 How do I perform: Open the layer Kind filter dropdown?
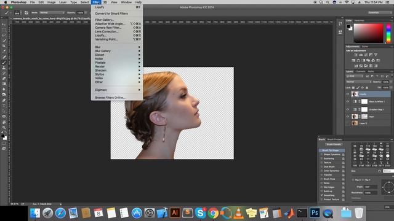(355, 76)
